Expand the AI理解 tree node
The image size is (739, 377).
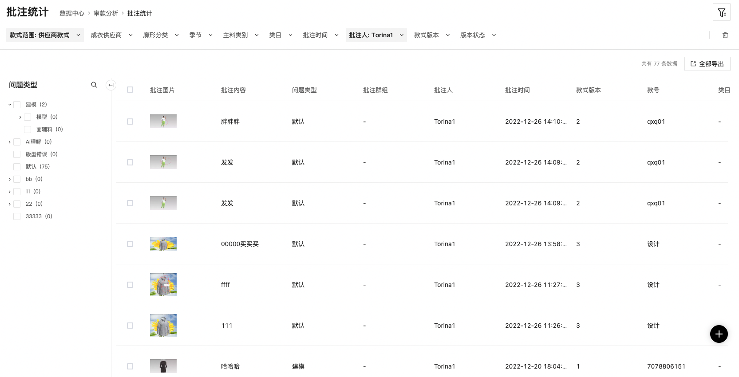point(10,142)
